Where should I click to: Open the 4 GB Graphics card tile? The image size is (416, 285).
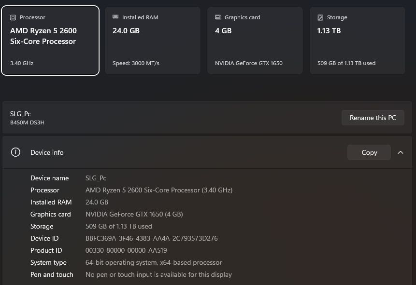tap(255, 41)
